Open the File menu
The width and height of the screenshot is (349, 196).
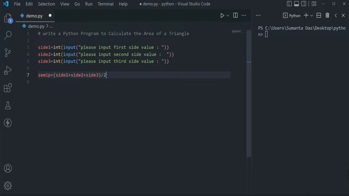click(17, 4)
